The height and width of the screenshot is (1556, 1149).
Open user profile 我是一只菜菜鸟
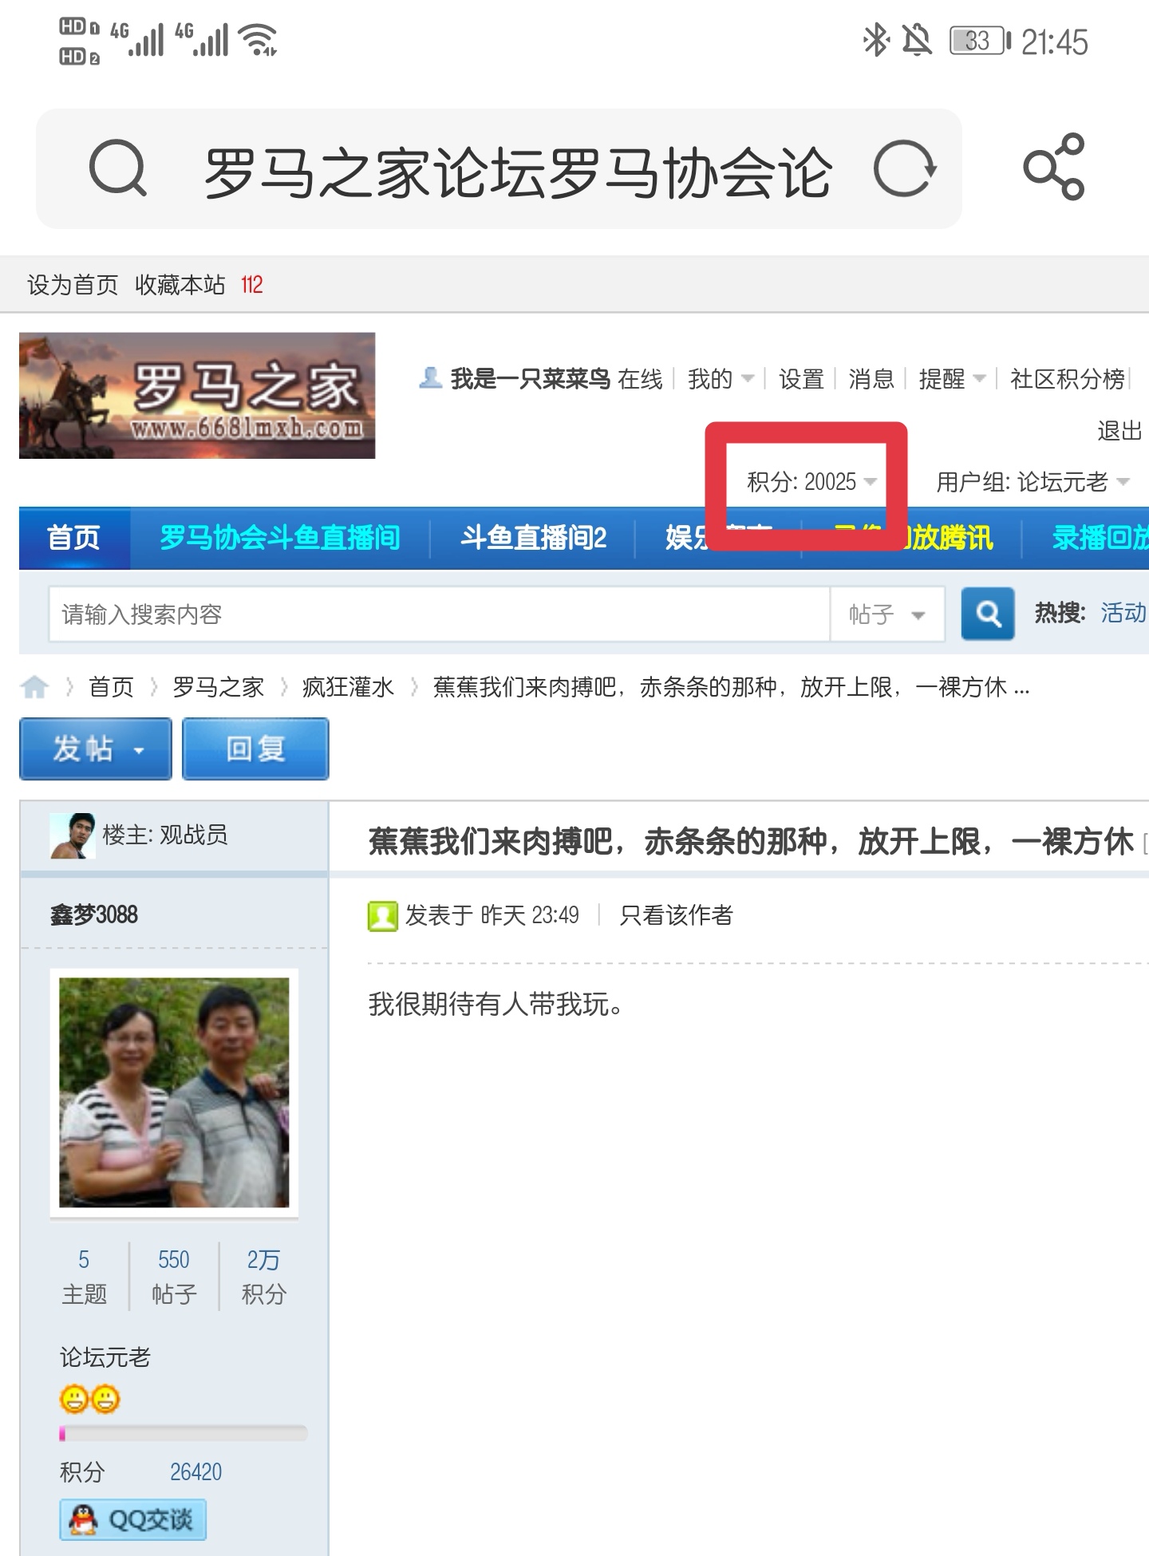pyautogui.click(x=531, y=379)
